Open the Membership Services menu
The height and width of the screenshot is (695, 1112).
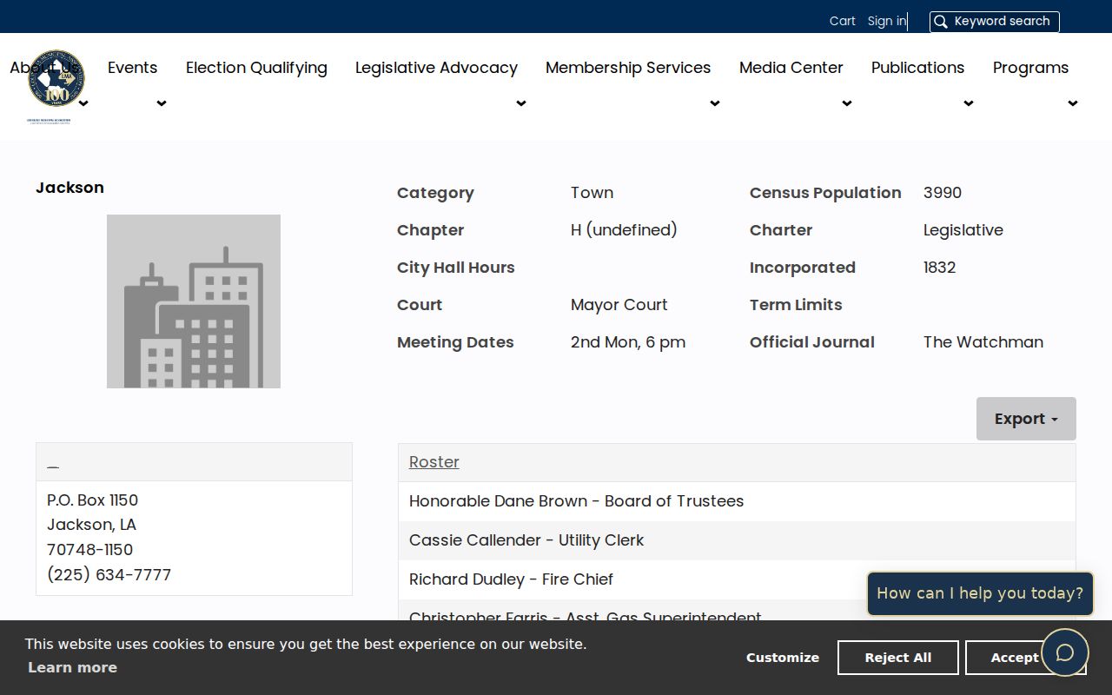[628, 68]
